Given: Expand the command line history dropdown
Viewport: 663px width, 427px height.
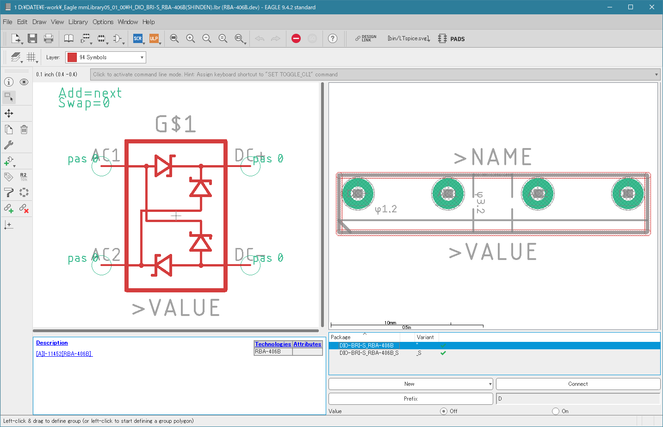Looking at the screenshot, I should [656, 74].
